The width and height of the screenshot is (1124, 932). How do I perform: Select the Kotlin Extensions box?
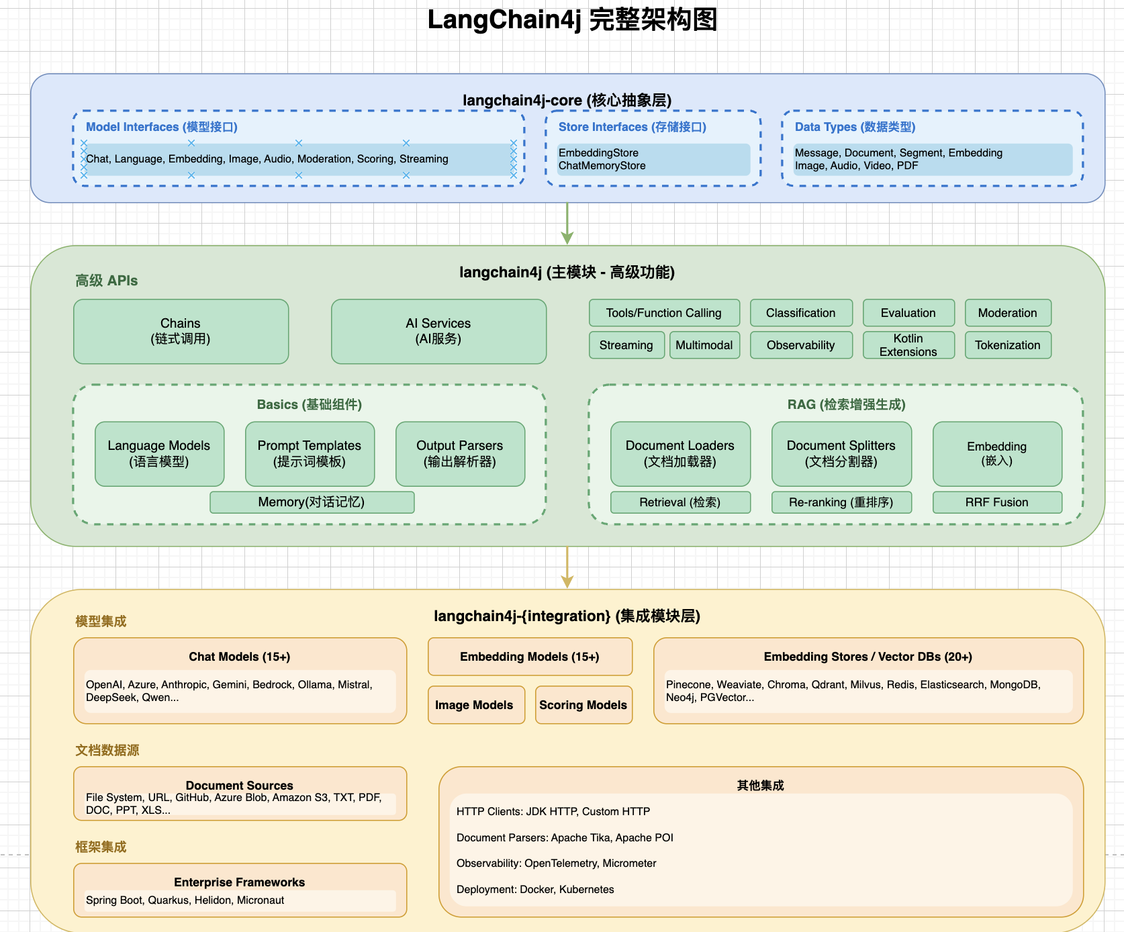pyautogui.click(x=909, y=345)
